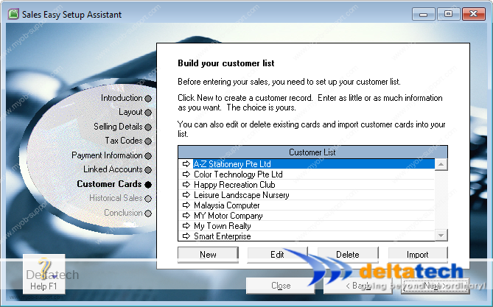Click the New customer button

[x=208, y=254]
